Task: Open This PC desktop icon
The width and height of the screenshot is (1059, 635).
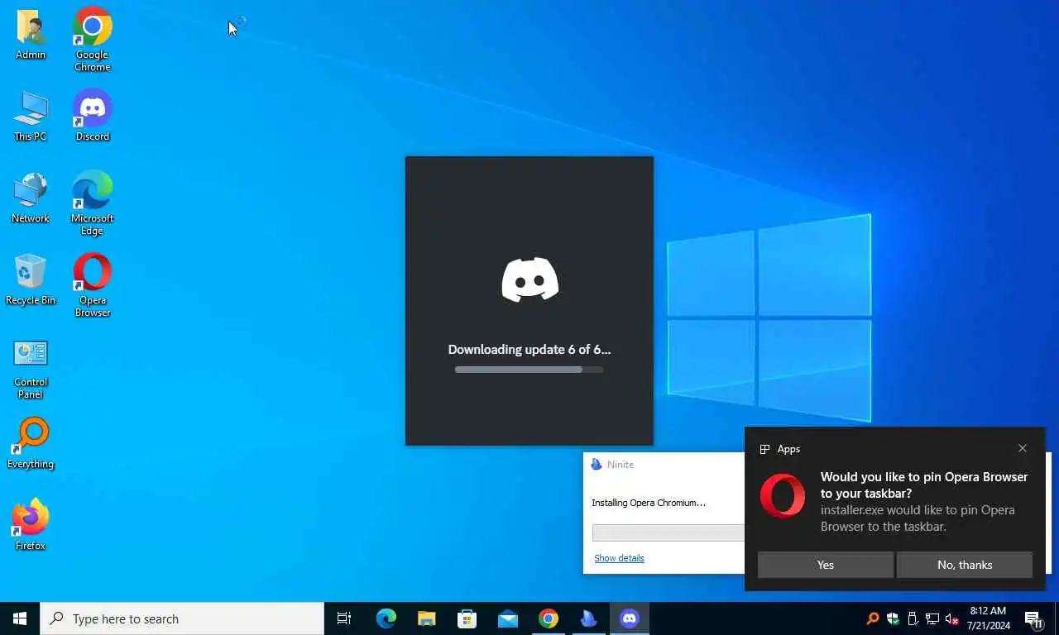Action: (31, 117)
